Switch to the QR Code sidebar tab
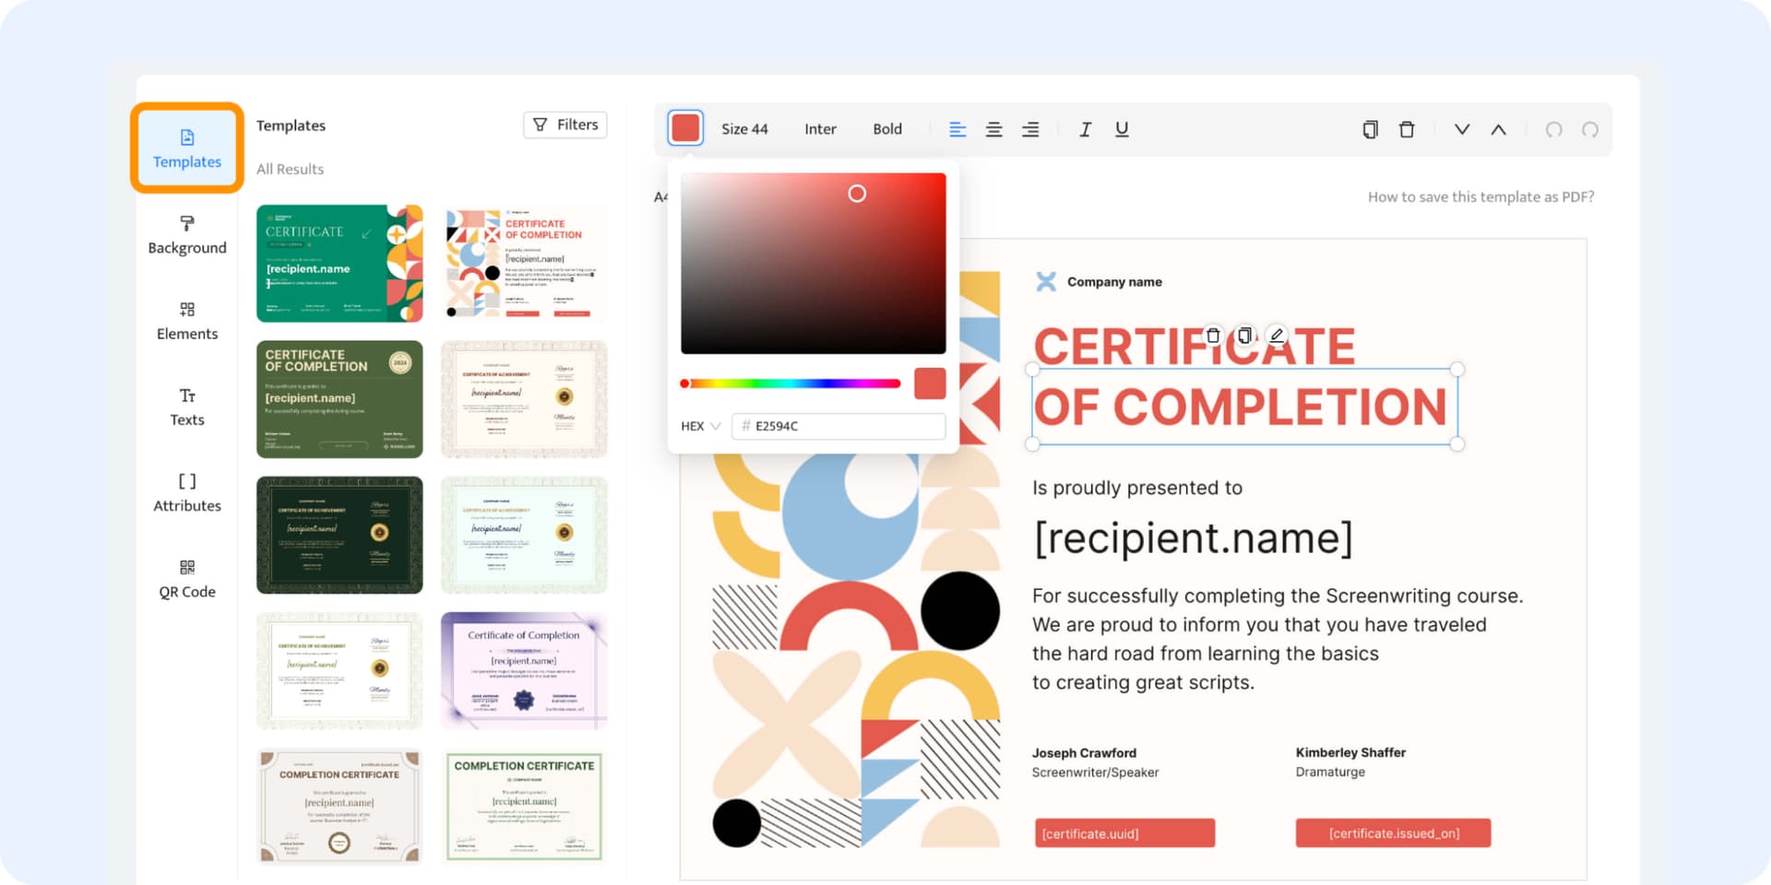The width and height of the screenshot is (1771, 885). click(187, 578)
